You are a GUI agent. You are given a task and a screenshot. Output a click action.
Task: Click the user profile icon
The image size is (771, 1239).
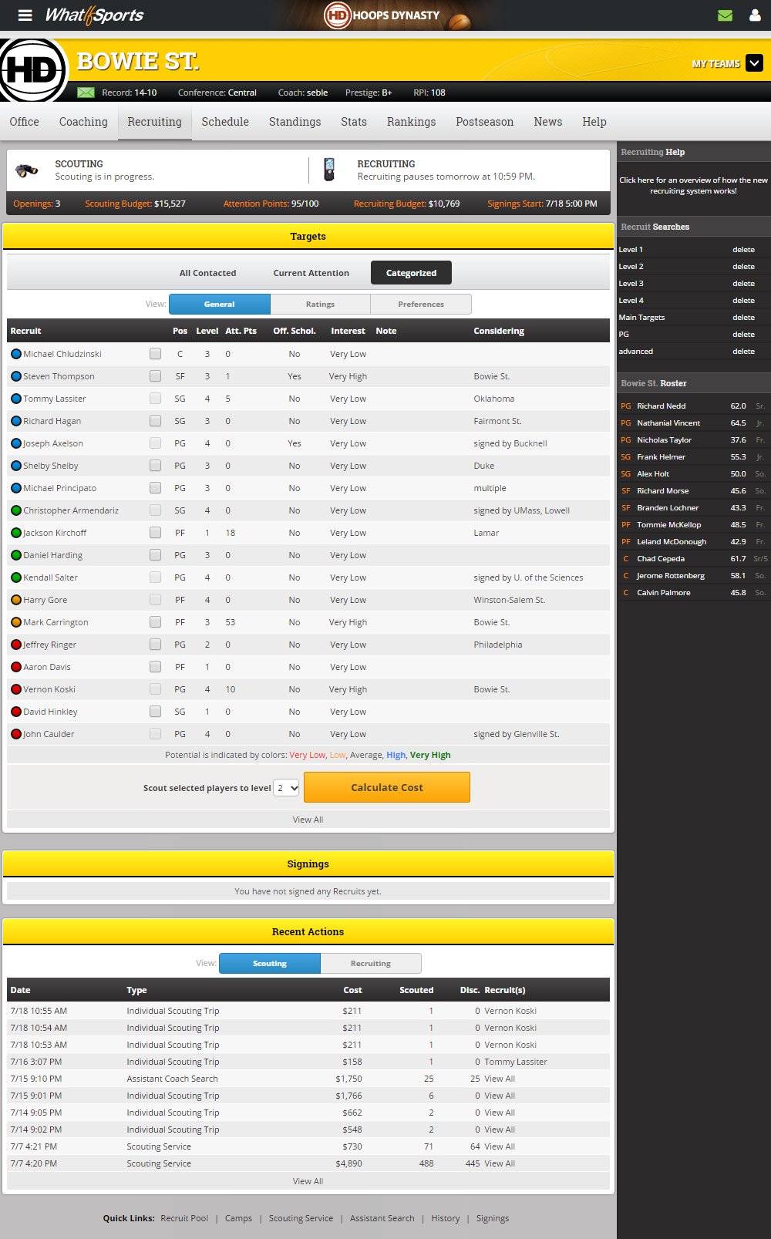click(x=755, y=15)
